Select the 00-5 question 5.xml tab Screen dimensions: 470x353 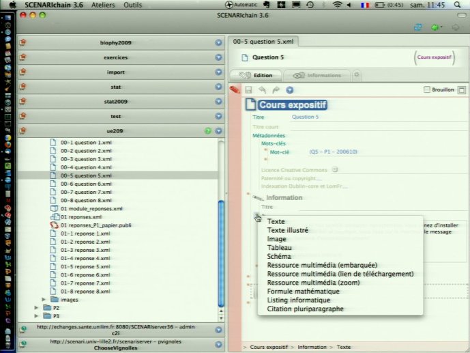pos(263,42)
